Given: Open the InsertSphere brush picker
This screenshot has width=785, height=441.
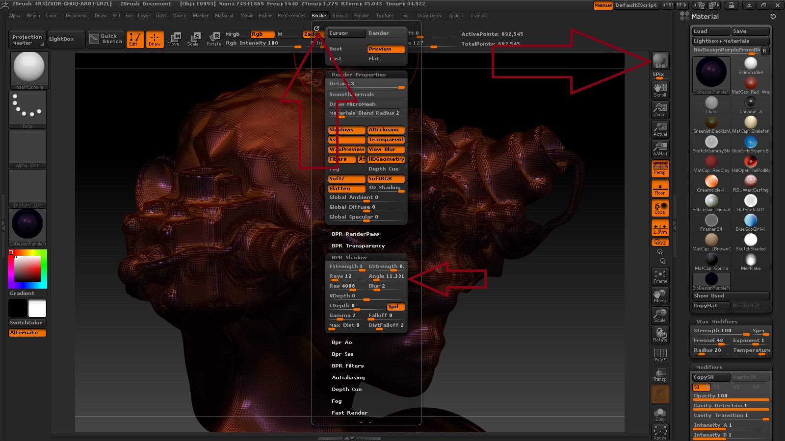Looking at the screenshot, I should [29, 70].
